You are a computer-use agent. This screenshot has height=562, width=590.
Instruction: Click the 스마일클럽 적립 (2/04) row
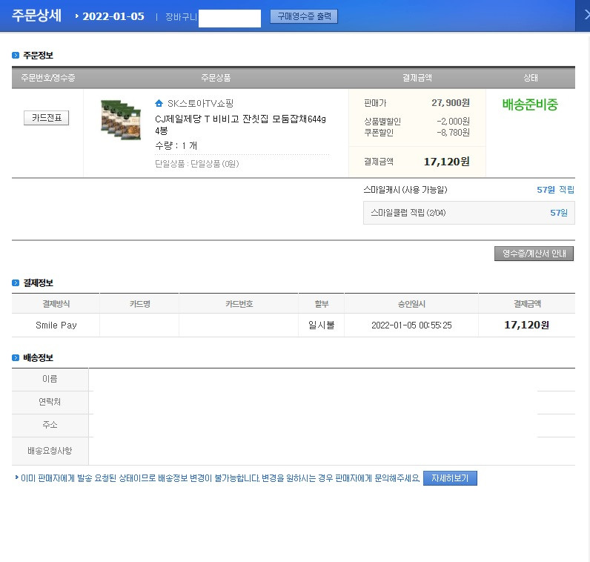tap(469, 213)
